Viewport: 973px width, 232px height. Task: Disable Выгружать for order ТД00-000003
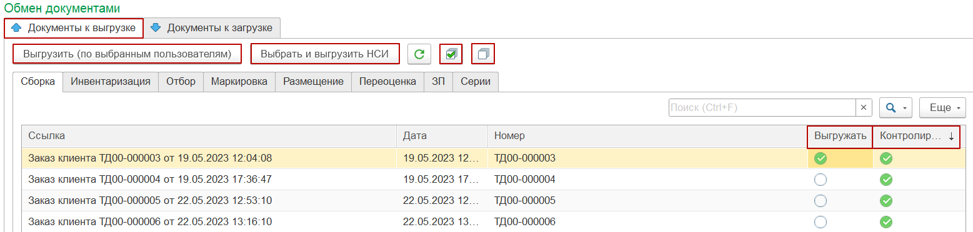pyautogui.click(x=821, y=158)
